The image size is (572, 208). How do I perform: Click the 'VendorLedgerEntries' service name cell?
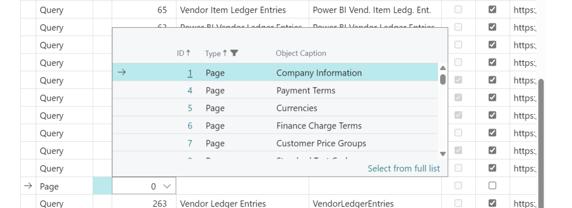[375, 204]
